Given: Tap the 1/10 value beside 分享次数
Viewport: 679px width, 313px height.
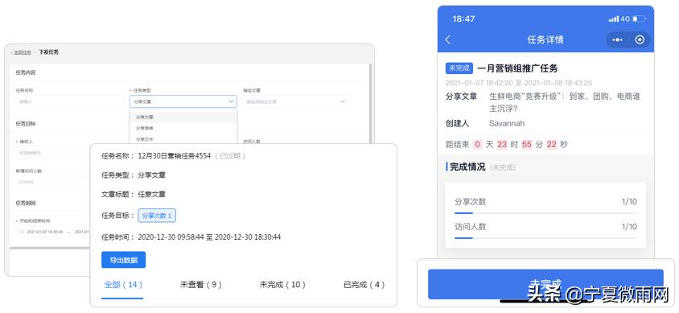Looking at the screenshot, I should coord(629,202).
